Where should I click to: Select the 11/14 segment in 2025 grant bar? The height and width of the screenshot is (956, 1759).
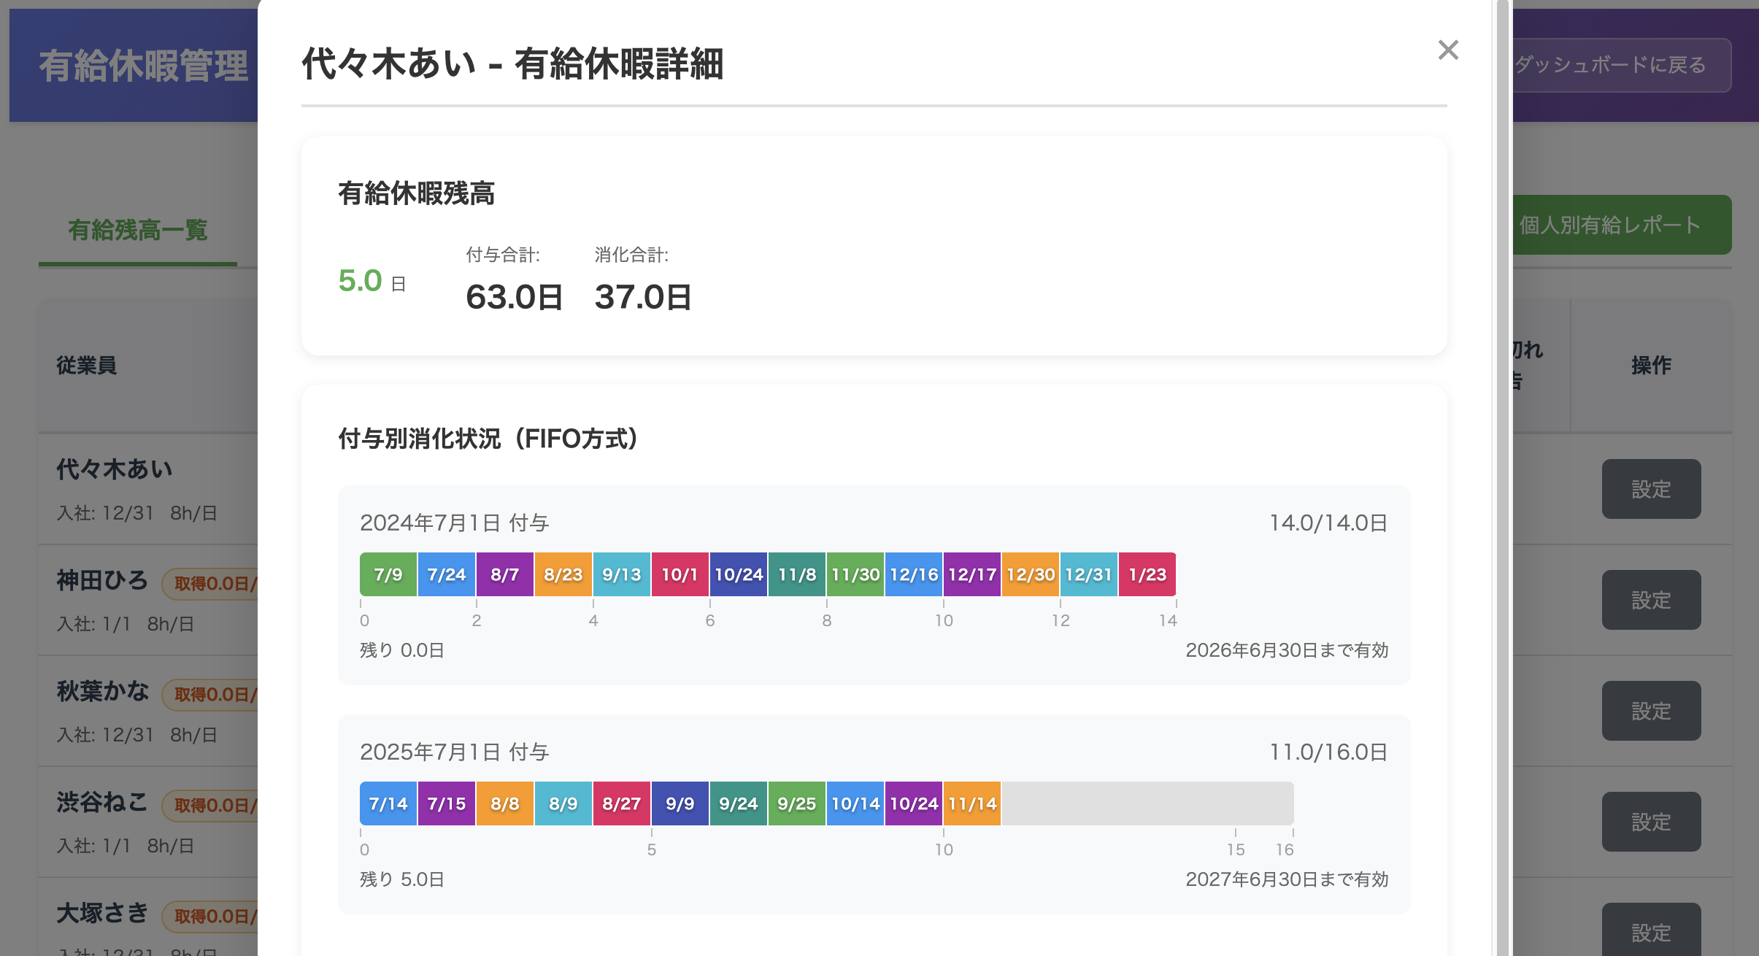pos(972,803)
